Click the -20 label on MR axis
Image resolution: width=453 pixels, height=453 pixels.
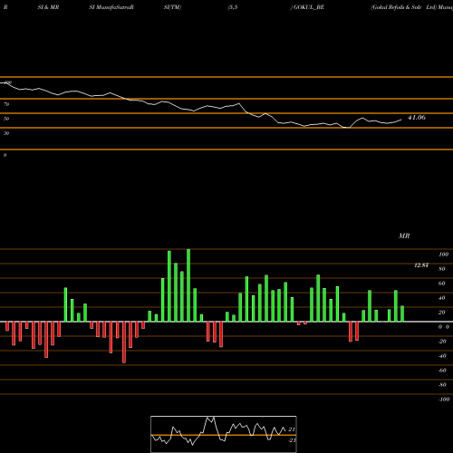point(442,342)
